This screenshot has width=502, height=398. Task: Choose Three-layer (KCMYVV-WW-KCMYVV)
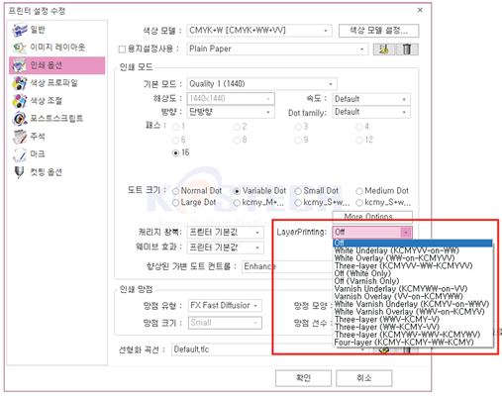point(413,266)
